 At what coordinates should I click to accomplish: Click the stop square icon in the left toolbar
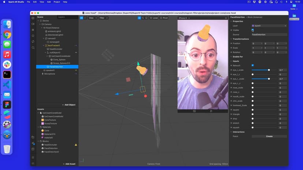pyautogui.click(x=33, y=36)
